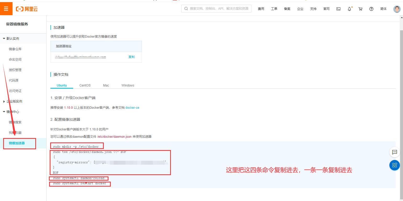The image size is (403, 201).
Task: Select the CentOS tab
Action: click(x=85, y=85)
